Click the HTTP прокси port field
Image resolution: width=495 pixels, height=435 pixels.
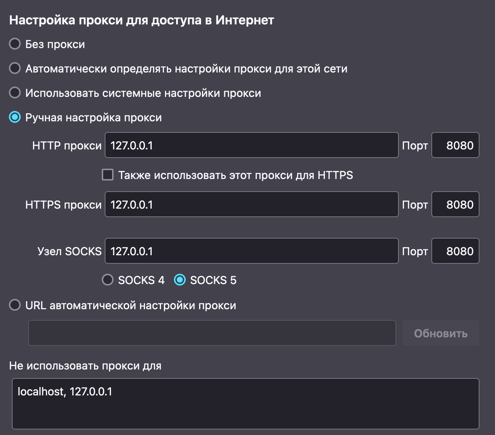(455, 145)
